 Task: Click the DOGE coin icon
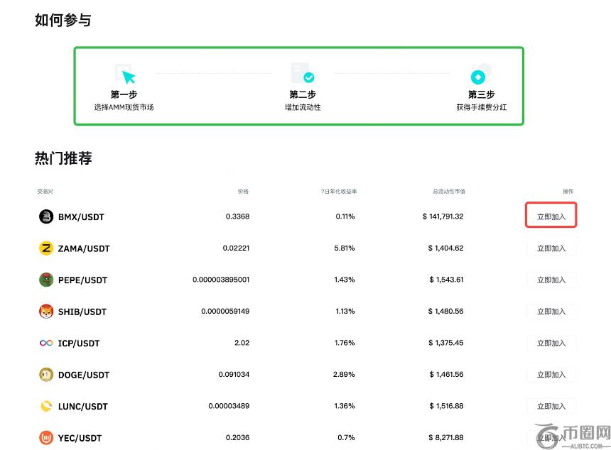click(46, 375)
